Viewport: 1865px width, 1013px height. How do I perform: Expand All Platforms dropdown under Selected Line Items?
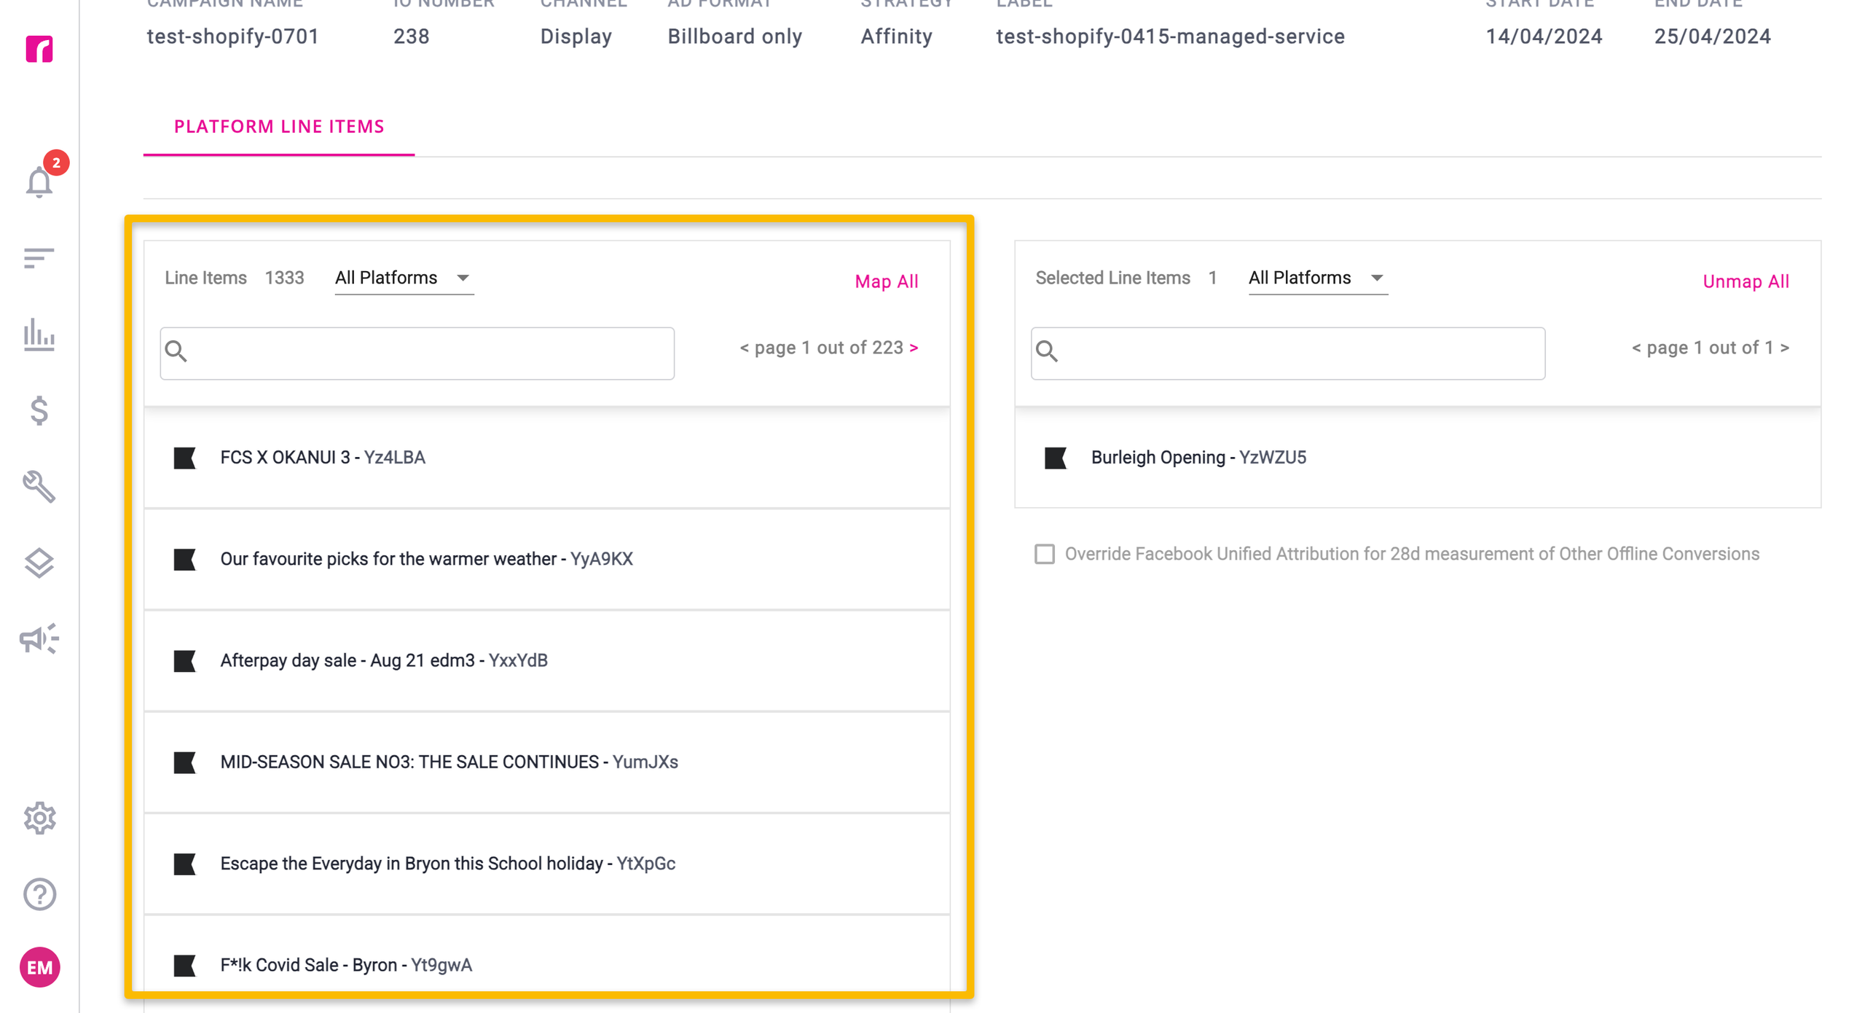[1318, 278]
